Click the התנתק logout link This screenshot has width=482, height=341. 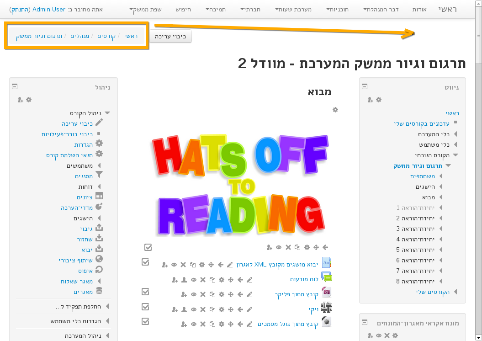(x=20, y=10)
